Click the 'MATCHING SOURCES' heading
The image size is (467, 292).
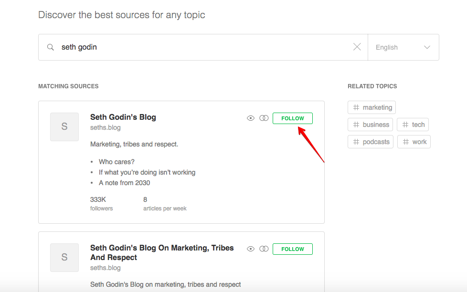pyautogui.click(x=68, y=86)
